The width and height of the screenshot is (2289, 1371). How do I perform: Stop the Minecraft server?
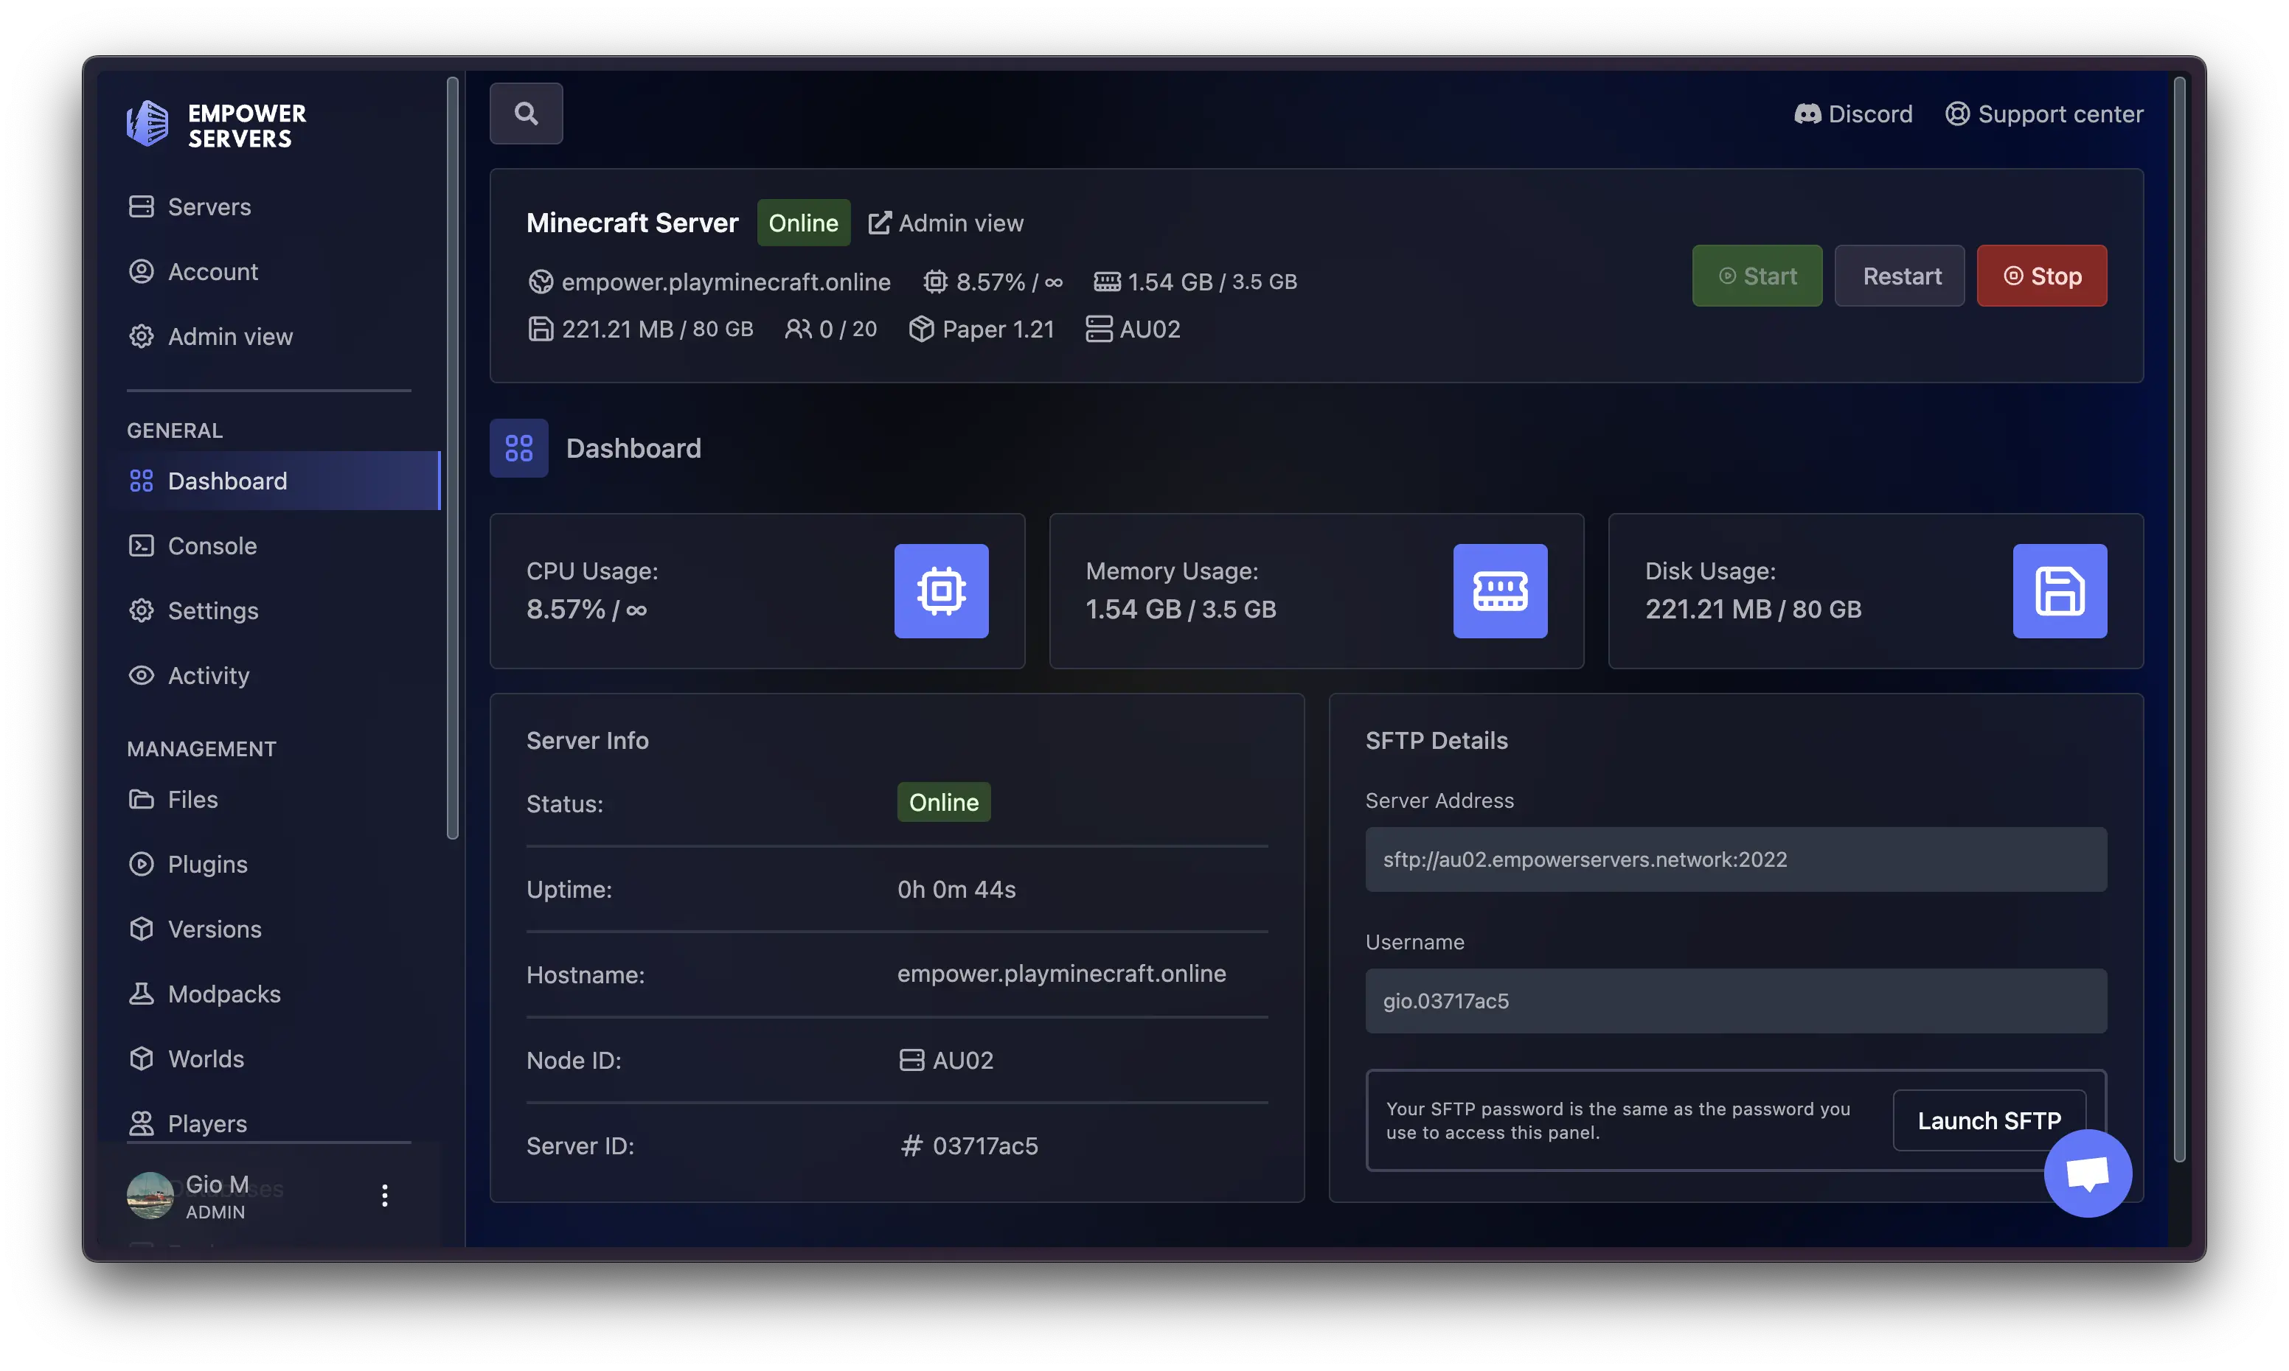coord(2041,276)
